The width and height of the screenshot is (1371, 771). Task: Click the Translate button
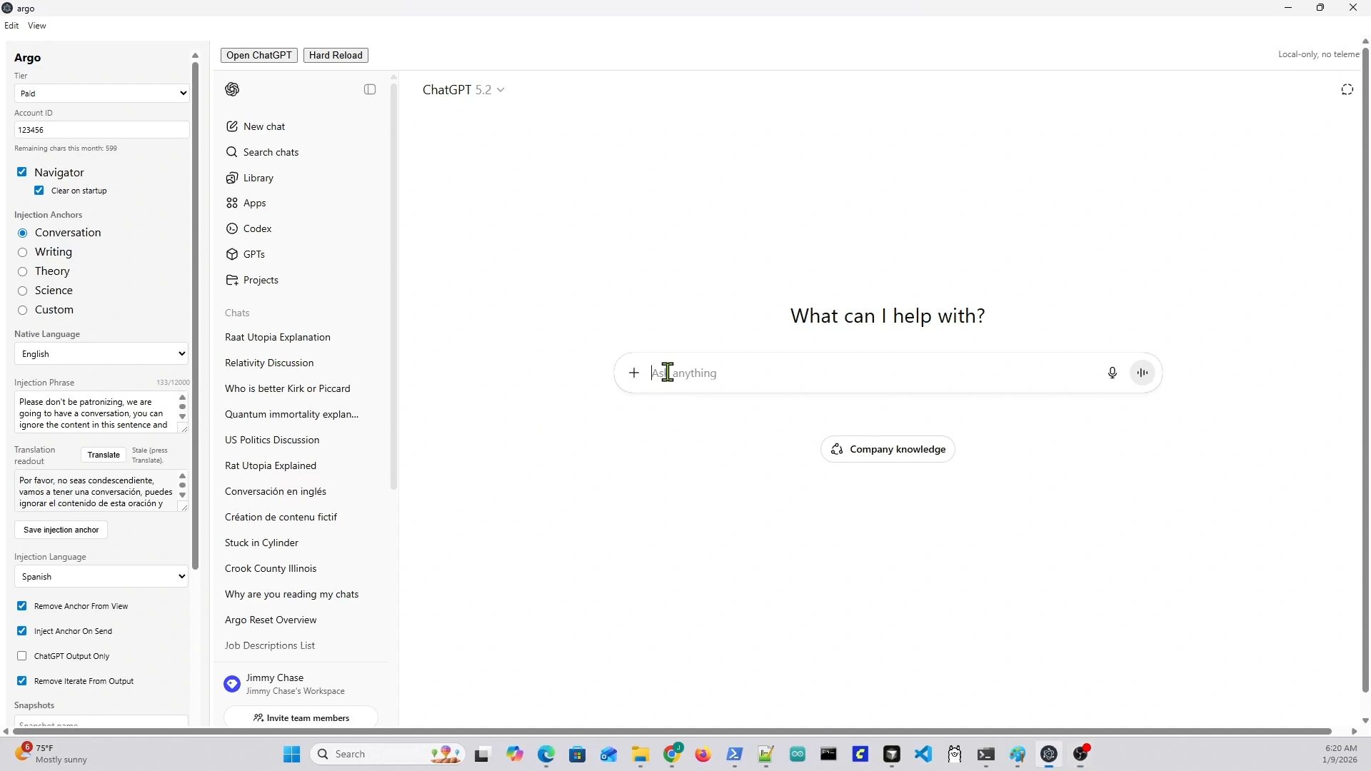click(104, 455)
